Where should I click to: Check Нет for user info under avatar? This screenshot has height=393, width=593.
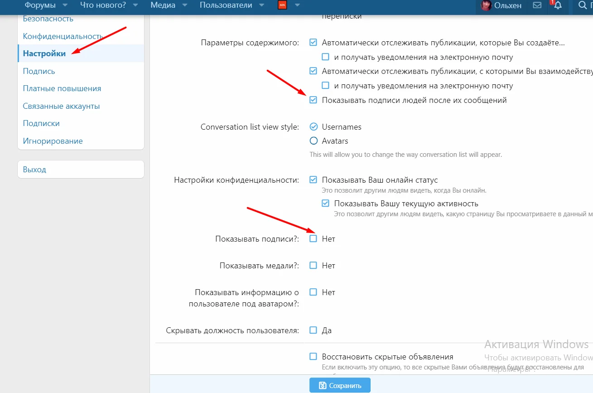[313, 292]
